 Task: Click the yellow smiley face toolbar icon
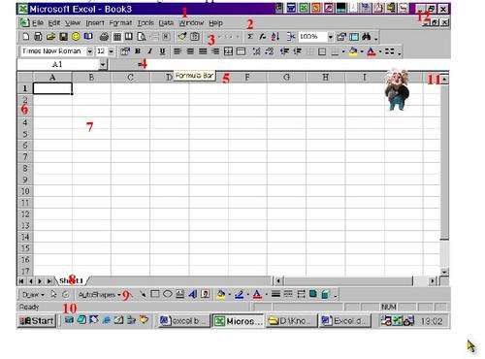[x=76, y=37]
